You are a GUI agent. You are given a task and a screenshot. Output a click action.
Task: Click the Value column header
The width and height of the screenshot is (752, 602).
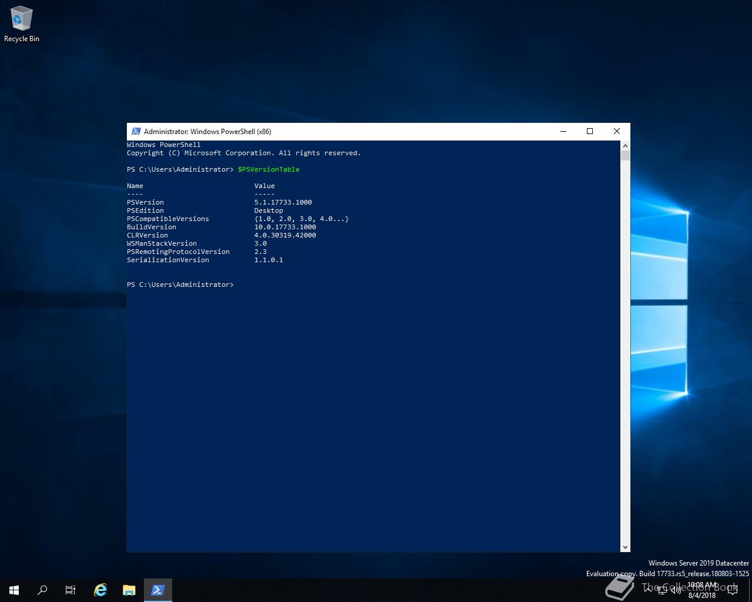click(264, 186)
